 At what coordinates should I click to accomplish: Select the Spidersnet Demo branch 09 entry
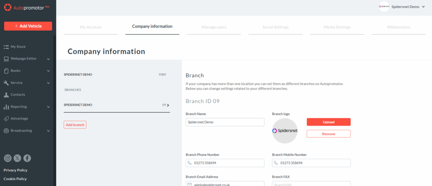coord(116,105)
